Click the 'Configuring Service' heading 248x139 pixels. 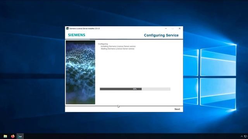point(161,35)
